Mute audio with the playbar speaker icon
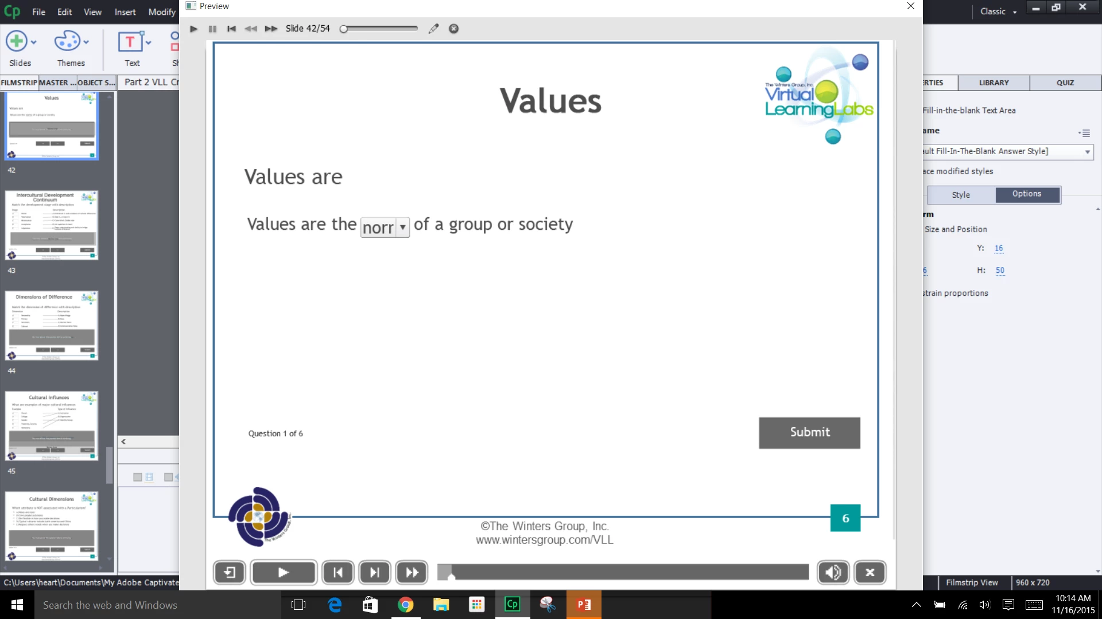The width and height of the screenshot is (1102, 619). coord(833,572)
